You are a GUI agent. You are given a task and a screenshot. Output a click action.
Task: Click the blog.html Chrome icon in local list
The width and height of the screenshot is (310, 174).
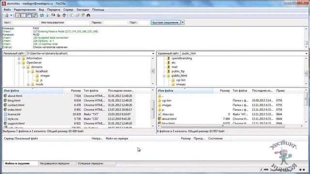pyautogui.click(x=5, y=101)
